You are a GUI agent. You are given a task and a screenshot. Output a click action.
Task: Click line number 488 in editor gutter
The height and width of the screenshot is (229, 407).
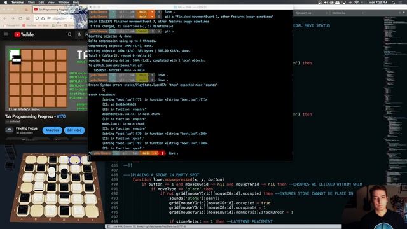(114, 175)
